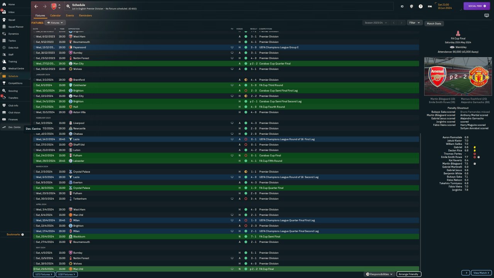
Task: Go to previous season with left chevron
Action: click(394, 23)
